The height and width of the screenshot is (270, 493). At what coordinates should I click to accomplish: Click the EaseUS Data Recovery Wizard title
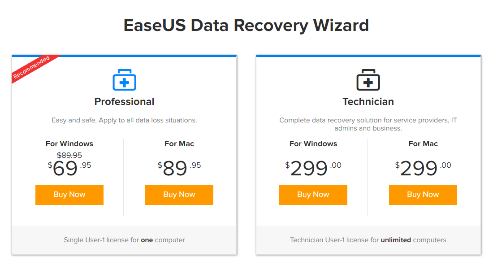click(246, 26)
